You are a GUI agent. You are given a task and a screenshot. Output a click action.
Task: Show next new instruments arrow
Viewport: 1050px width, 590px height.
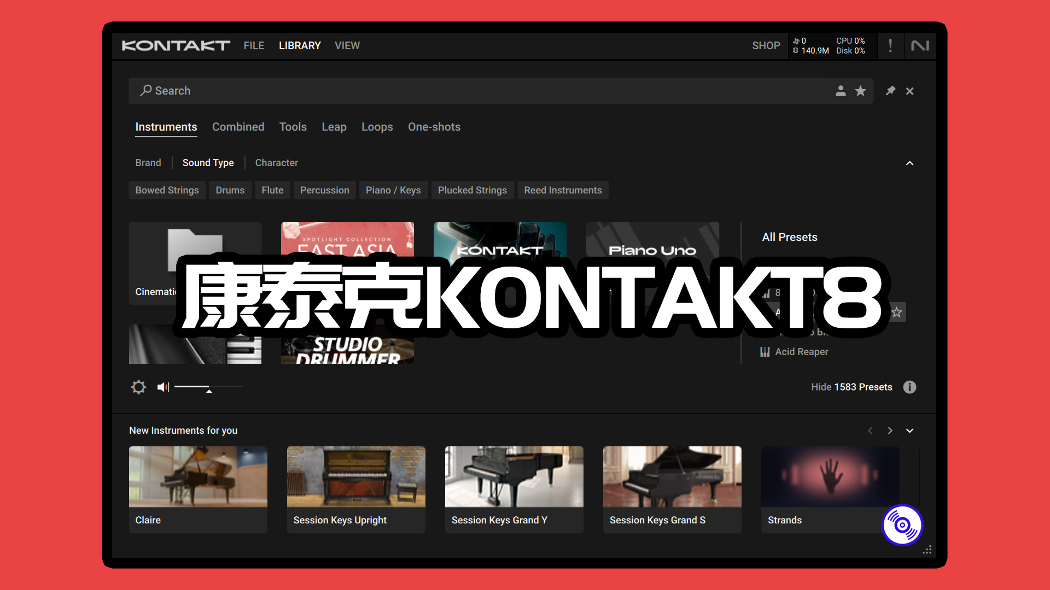pyautogui.click(x=890, y=431)
